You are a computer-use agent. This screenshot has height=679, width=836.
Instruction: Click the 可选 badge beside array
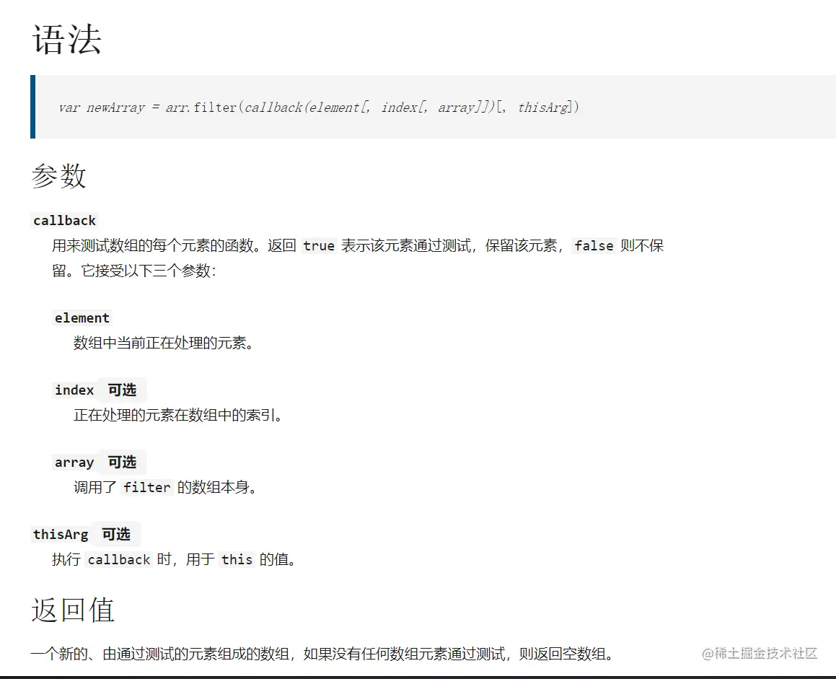pyautogui.click(x=122, y=462)
